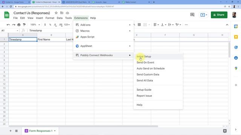
Task: Format as currency with dollar icon
Action: point(45,25)
